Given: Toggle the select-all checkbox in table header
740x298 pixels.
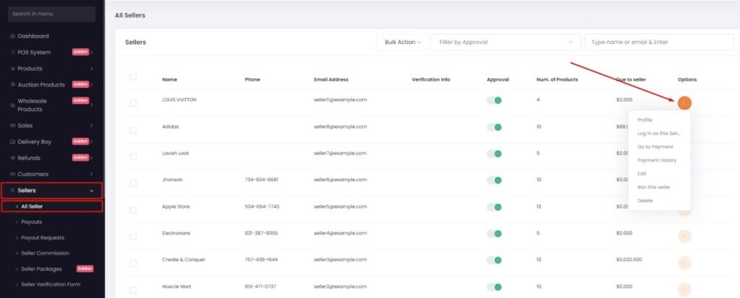Looking at the screenshot, I should click(133, 77).
